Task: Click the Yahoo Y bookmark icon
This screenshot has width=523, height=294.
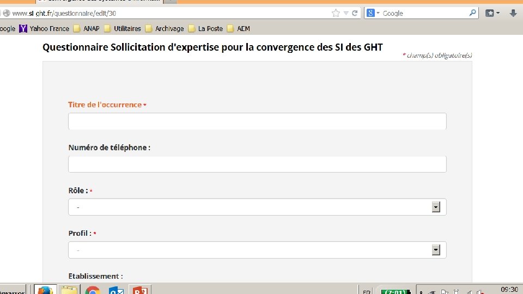Action: [x=23, y=29]
